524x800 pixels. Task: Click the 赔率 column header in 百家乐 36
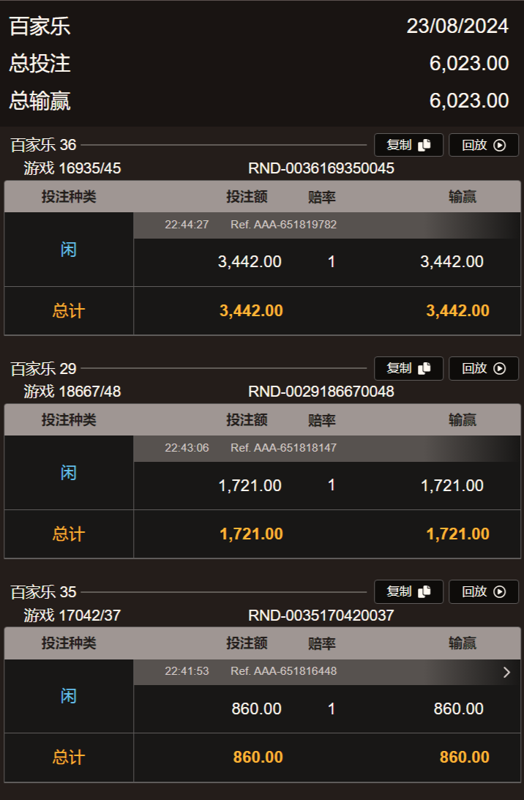[322, 197]
